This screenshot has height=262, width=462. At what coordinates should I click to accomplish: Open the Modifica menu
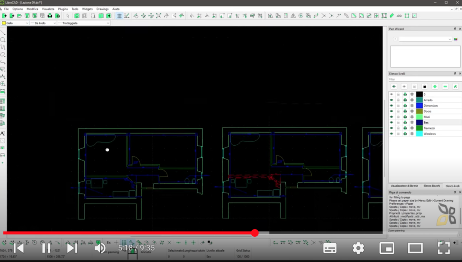tap(32, 9)
